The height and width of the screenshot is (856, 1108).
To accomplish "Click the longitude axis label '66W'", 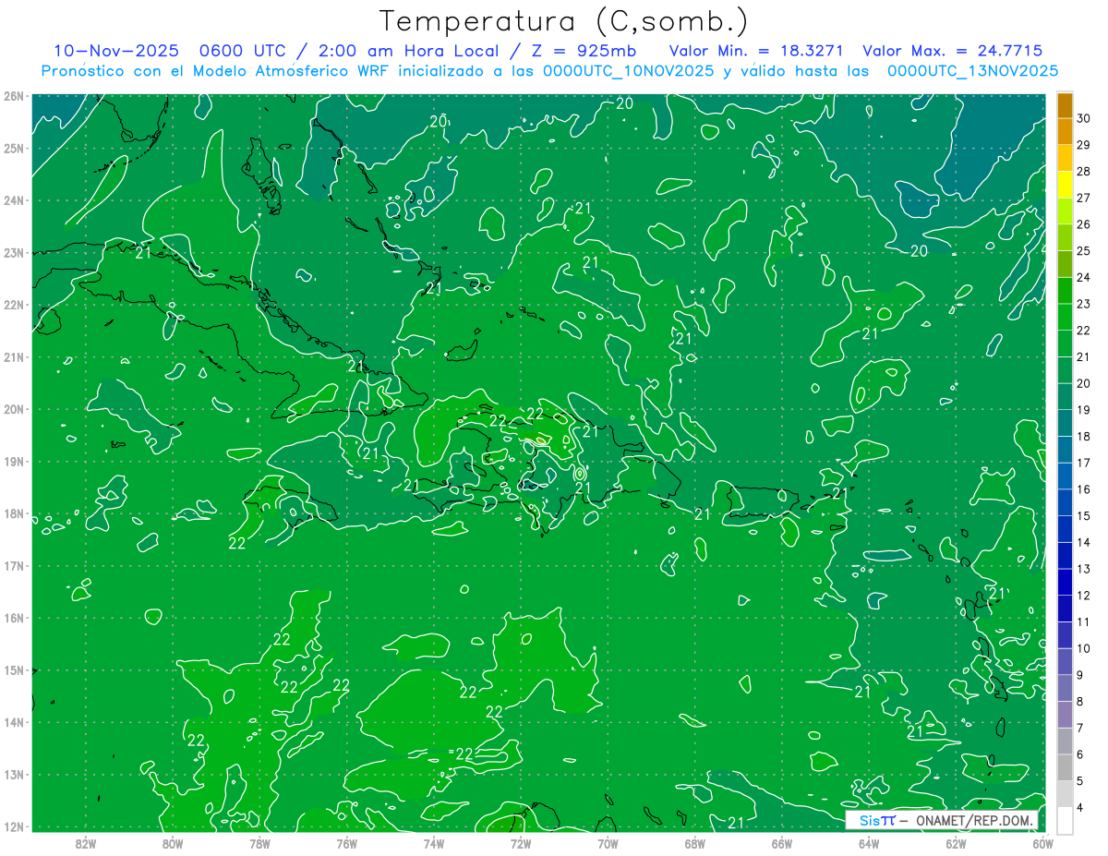I will 782,843.
